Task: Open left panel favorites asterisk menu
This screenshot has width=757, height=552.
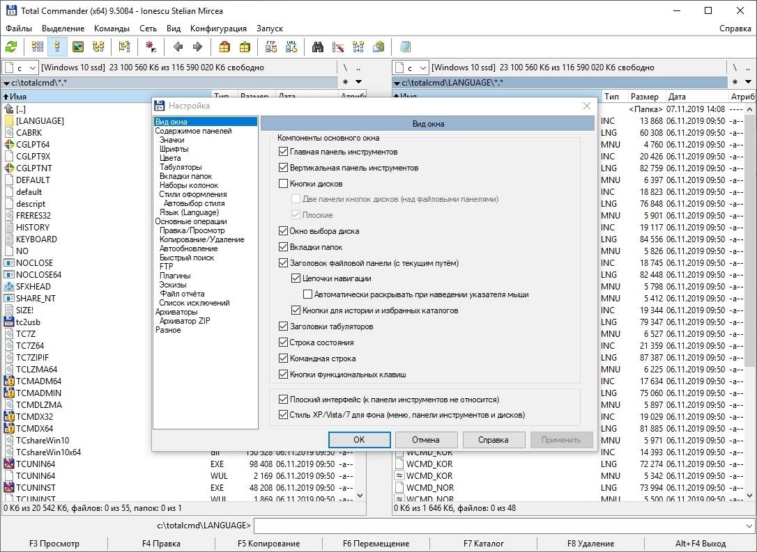Action: (x=345, y=82)
